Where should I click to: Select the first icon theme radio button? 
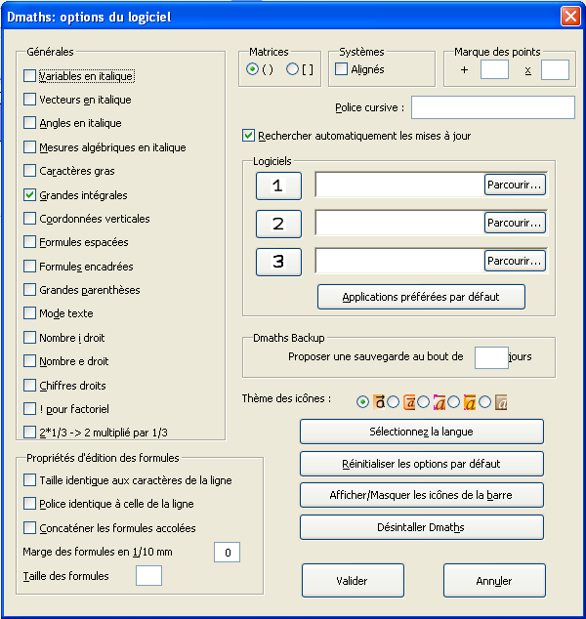tap(363, 401)
